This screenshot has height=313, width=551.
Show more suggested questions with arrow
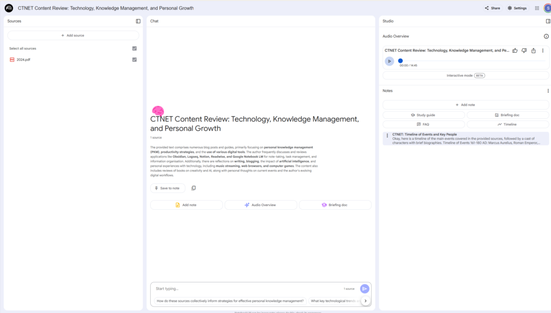coord(365,301)
